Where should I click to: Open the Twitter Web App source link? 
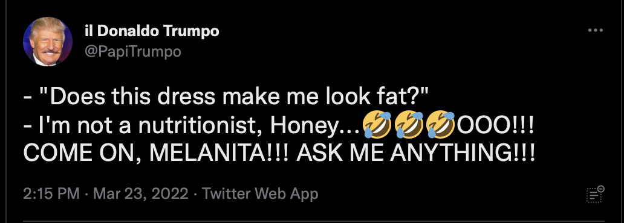pos(260,194)
